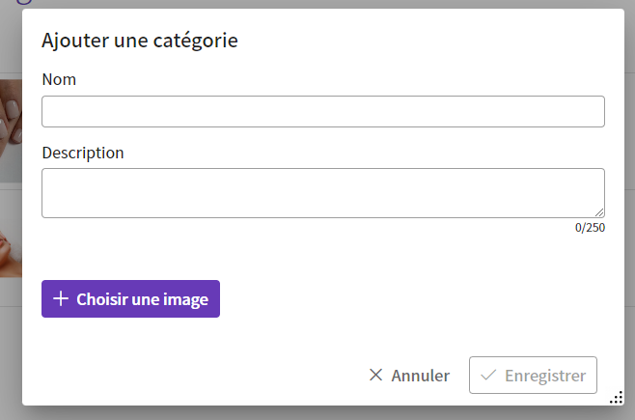Click the checkmark icon in Enregistrer button
The image size is (635, 420).
tap(488, 375)
